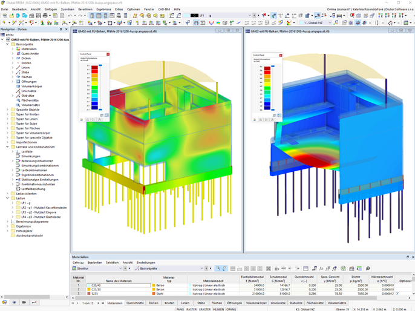Click the Undo arrow icon
Screen dimensions: 415x311
[x=70, y=16]
